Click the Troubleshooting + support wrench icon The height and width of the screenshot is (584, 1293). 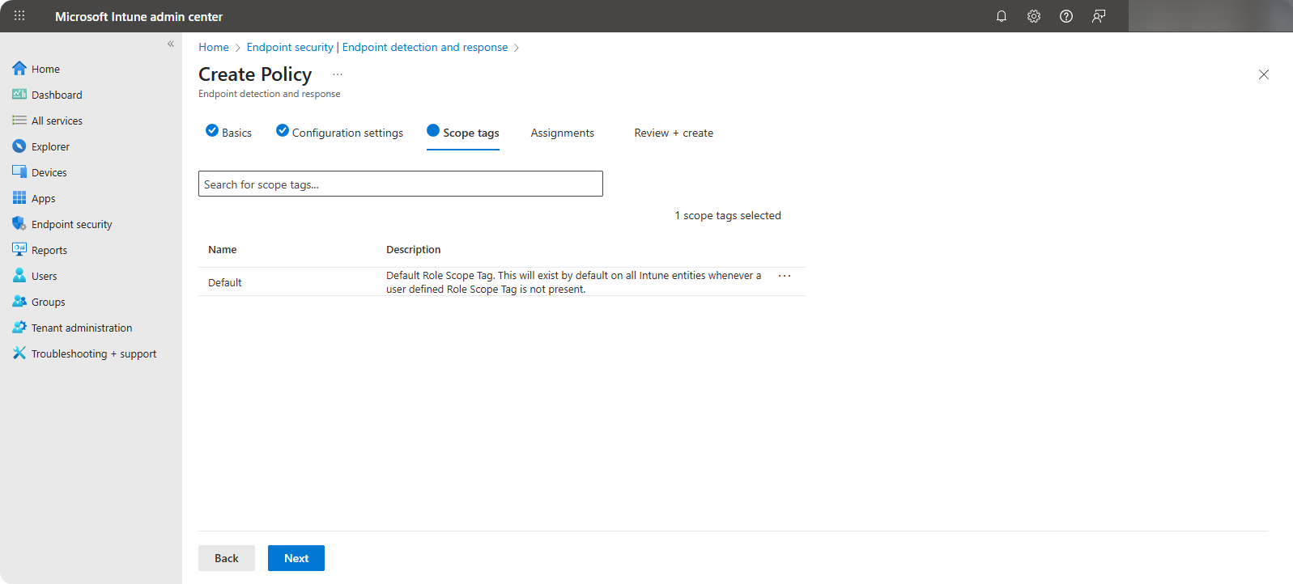(19, 353)
